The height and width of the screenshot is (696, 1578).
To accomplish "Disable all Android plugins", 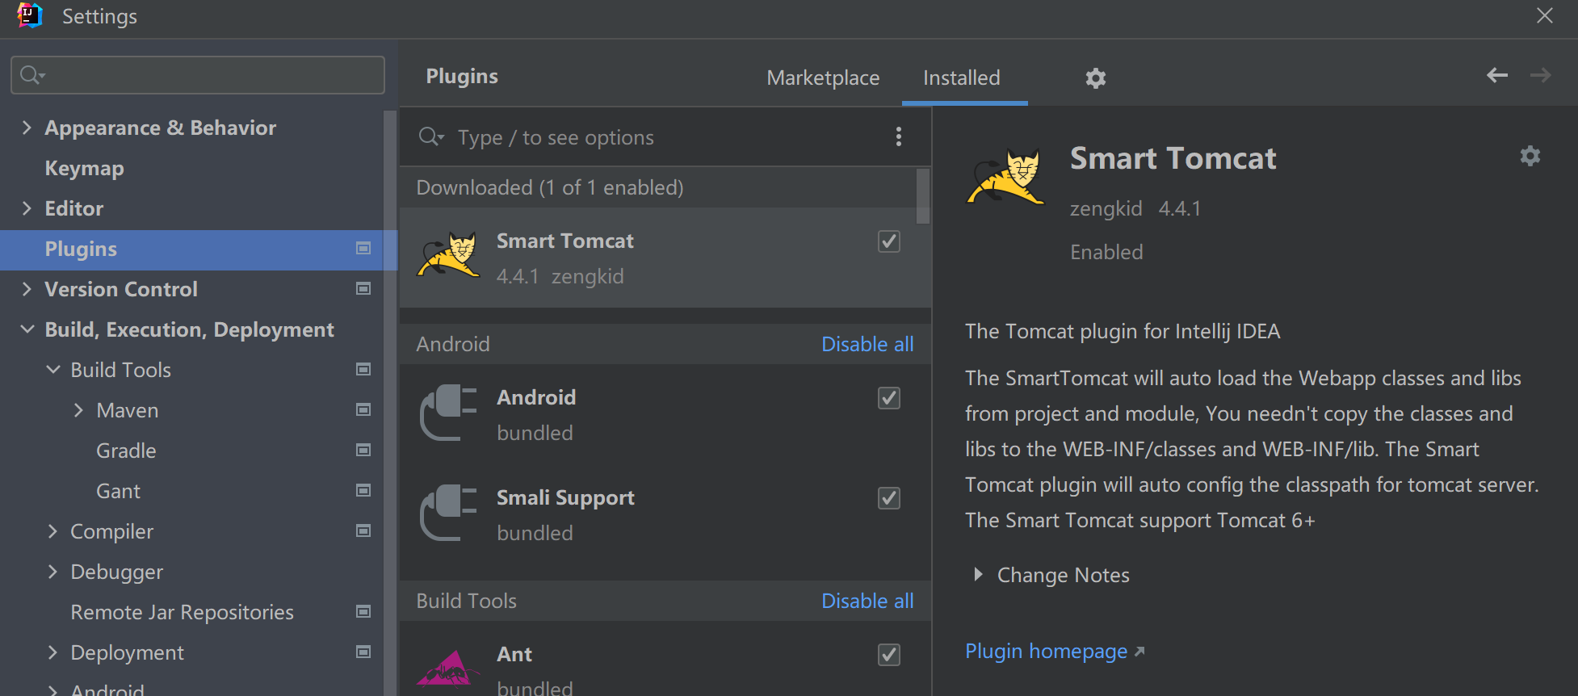I will pyautogui.click(x=867, y=344).
